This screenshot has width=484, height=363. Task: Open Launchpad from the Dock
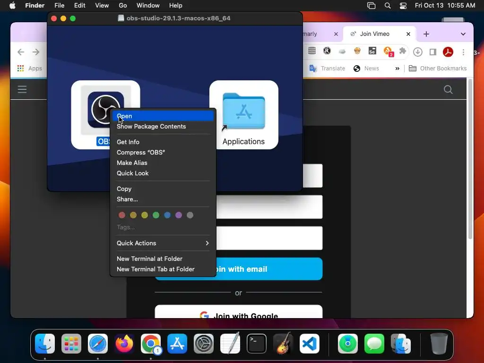coord(71,344)
